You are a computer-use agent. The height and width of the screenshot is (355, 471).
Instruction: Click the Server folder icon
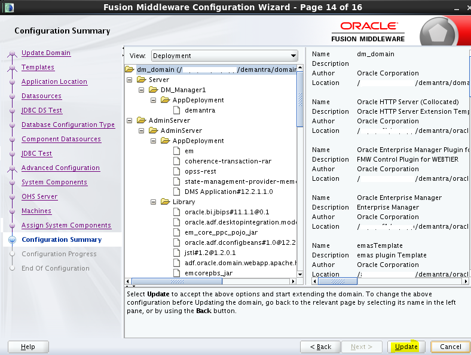pyautogui.click(x=142, y=80)
